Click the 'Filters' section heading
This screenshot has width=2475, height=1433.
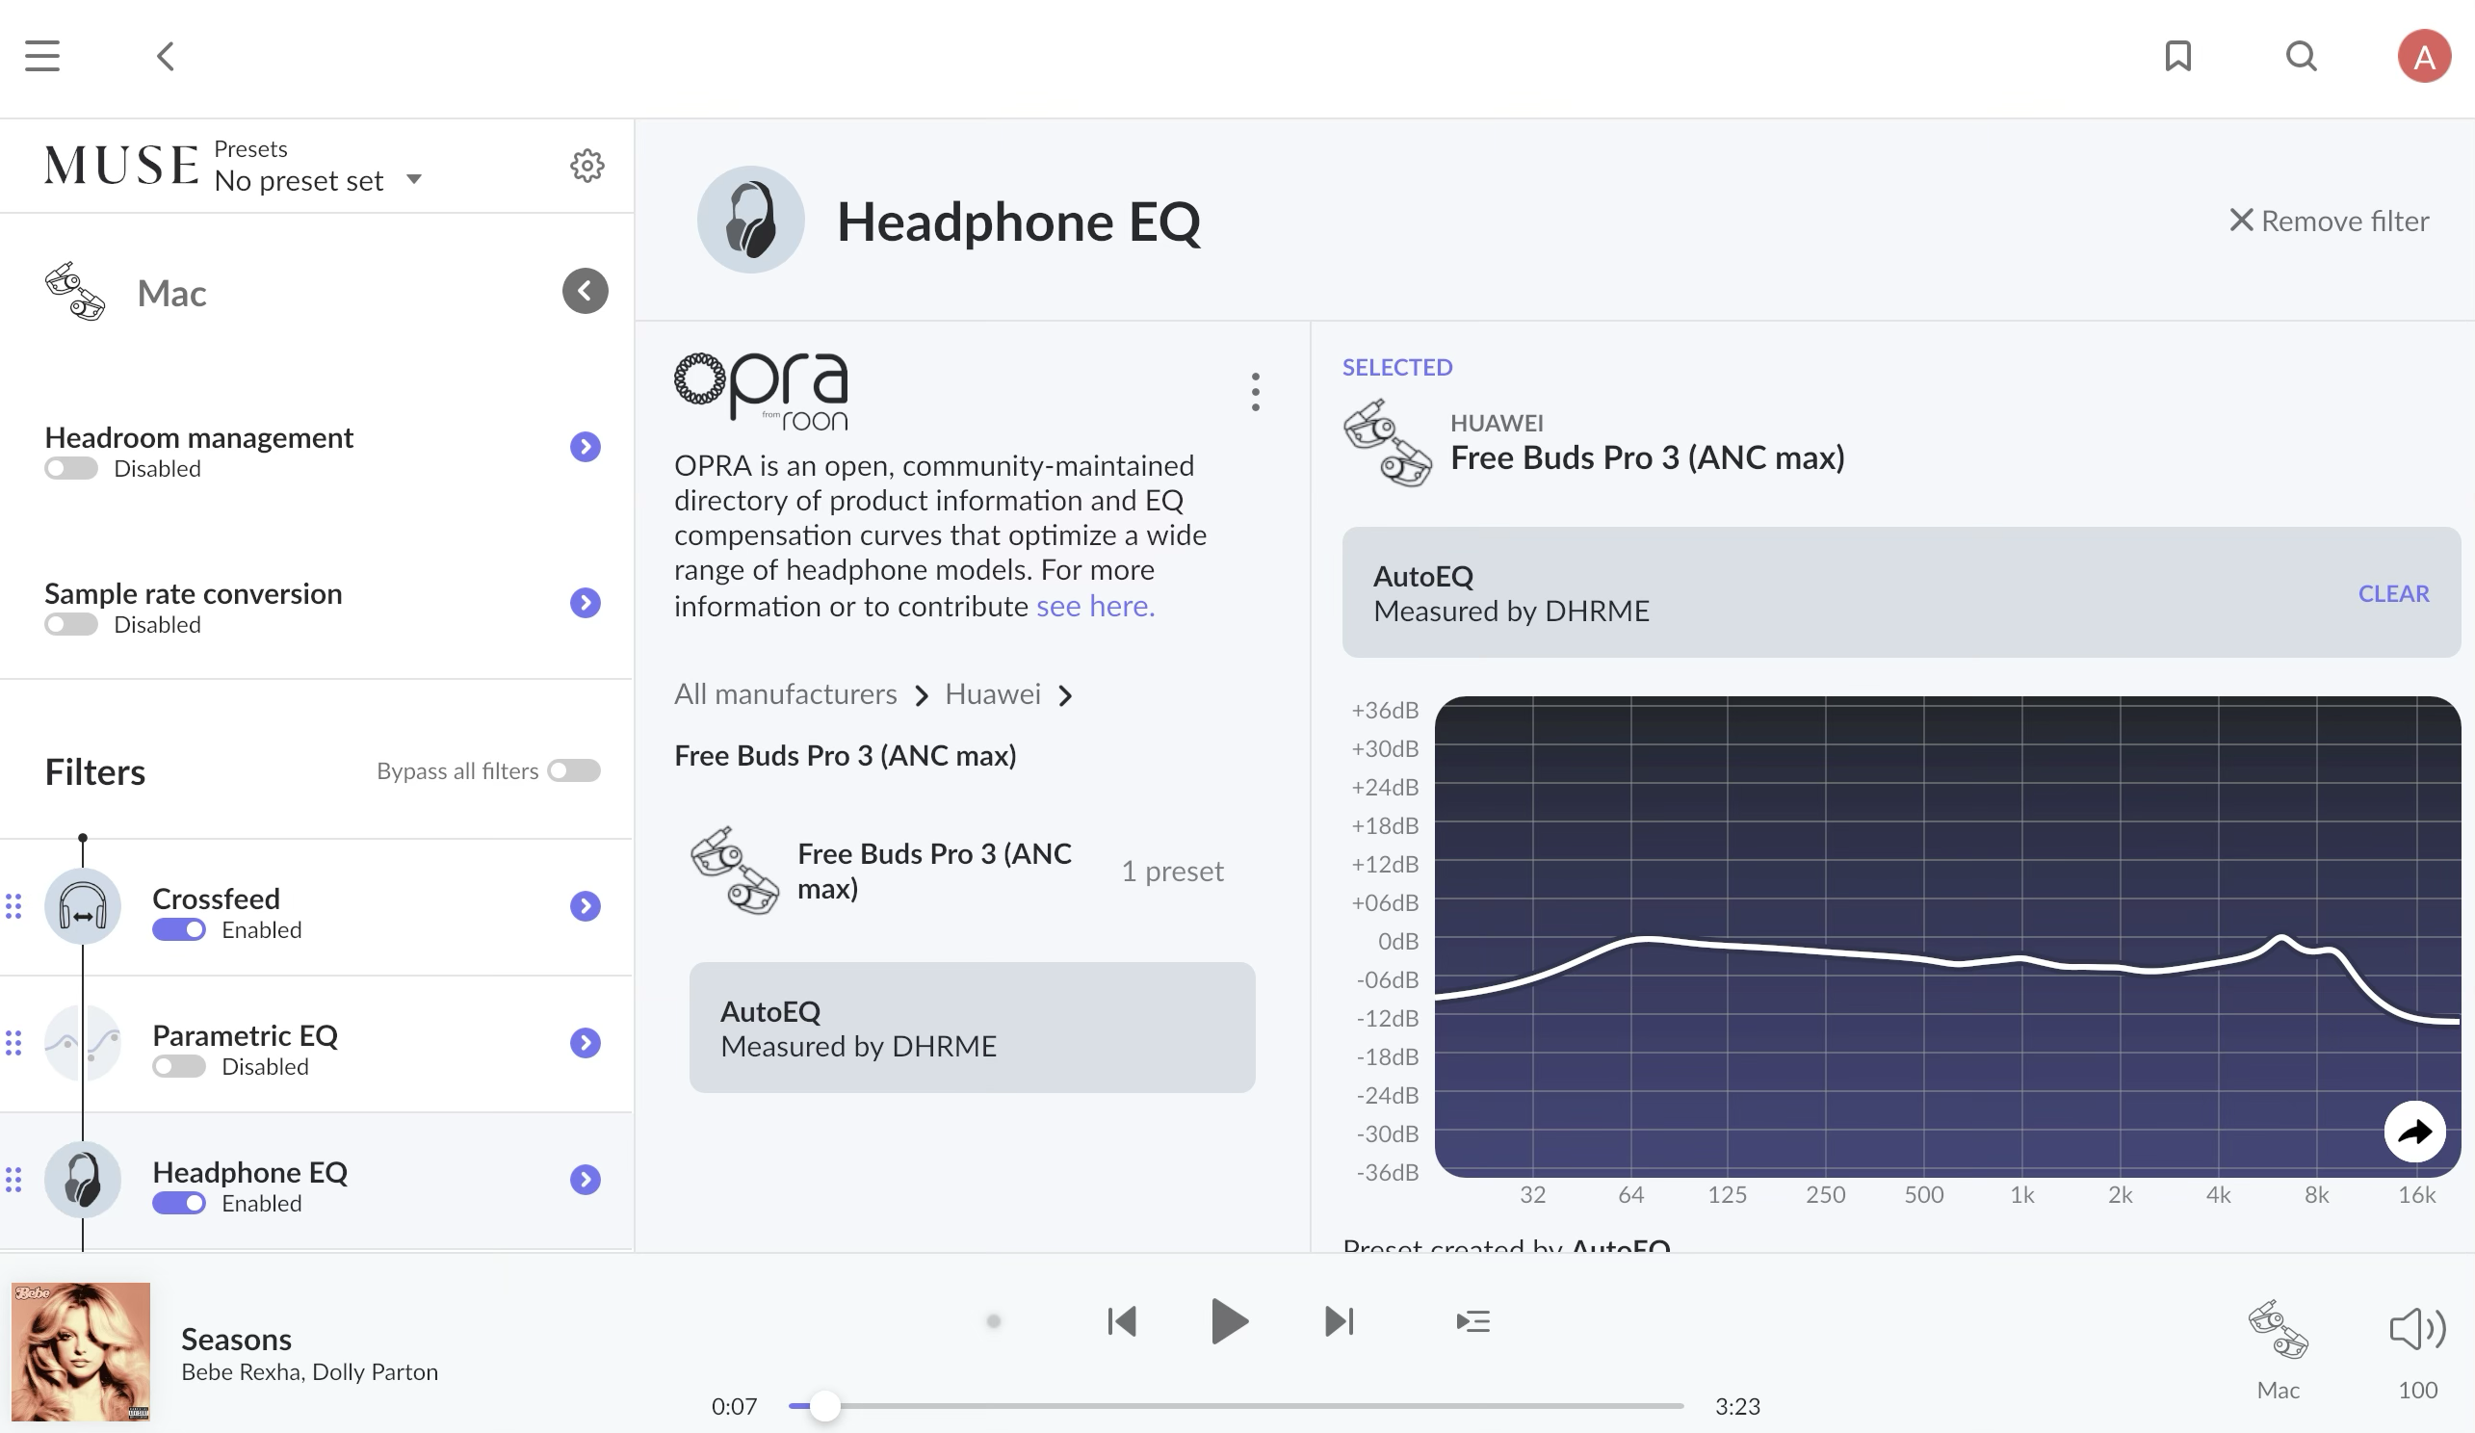(95, 772)
